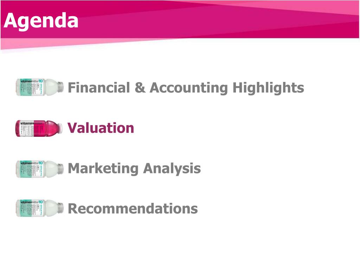Image resolution: width=360 pixels, height=270 pixels.
Task: Go to the Recommendations agenda item
Action: (x=133, y=209)
